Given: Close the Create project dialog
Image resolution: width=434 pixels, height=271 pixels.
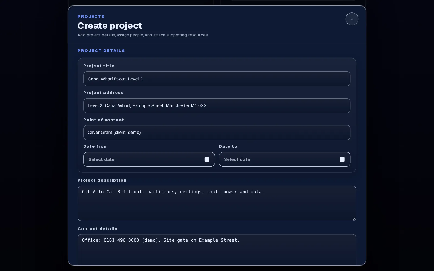Looking at the screenshot, I should (x=352, y=19).
